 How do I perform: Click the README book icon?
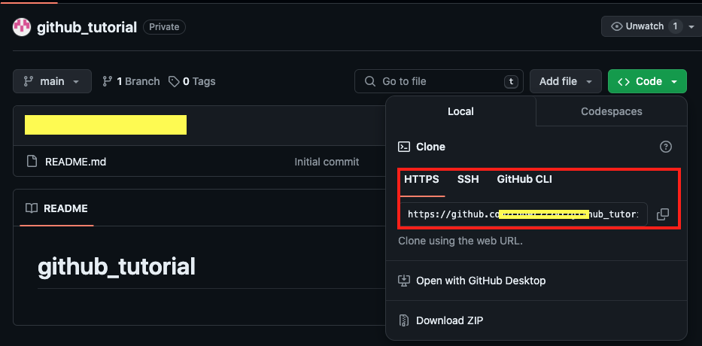(32, 208)
